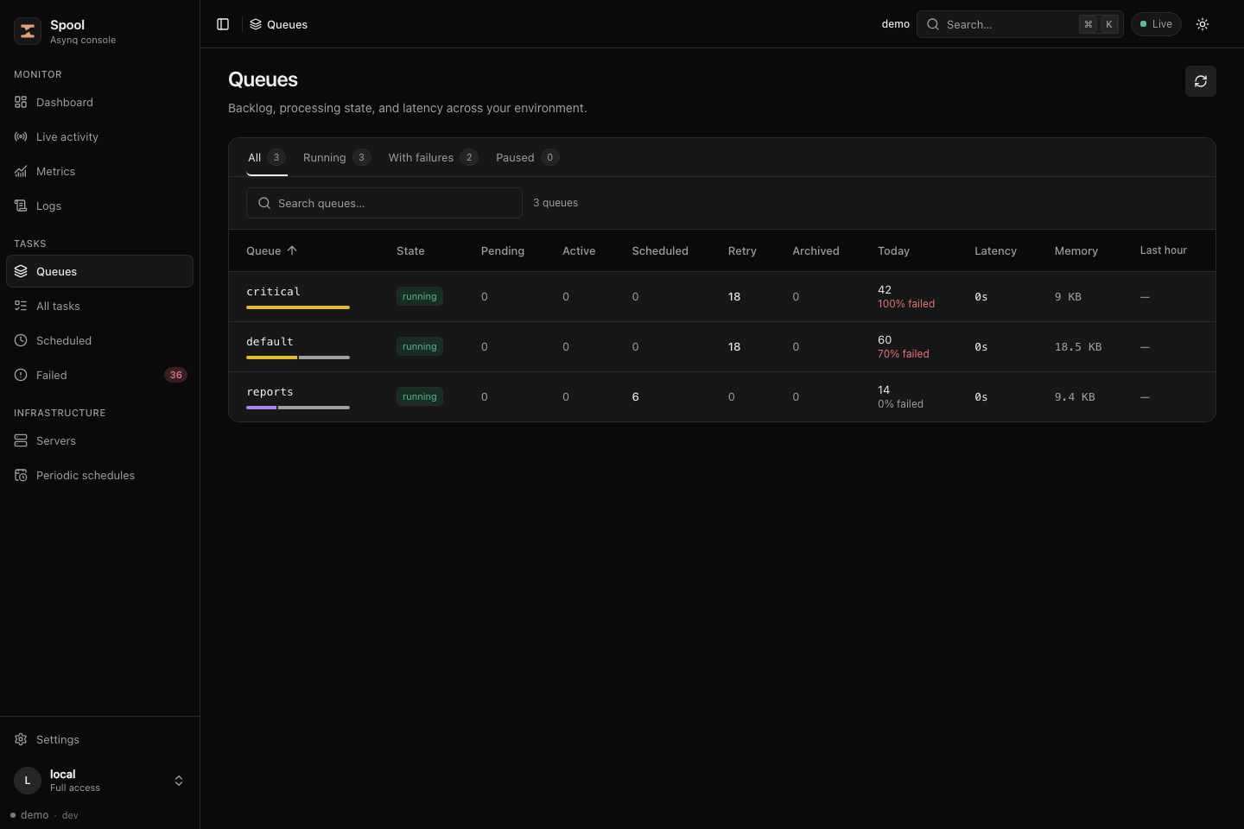1244x829 pixels.
Task: Open Live activity page
Action: (x=99, y=136)
